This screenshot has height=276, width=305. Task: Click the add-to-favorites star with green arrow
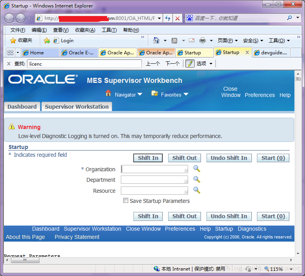[x=47, y=40]
